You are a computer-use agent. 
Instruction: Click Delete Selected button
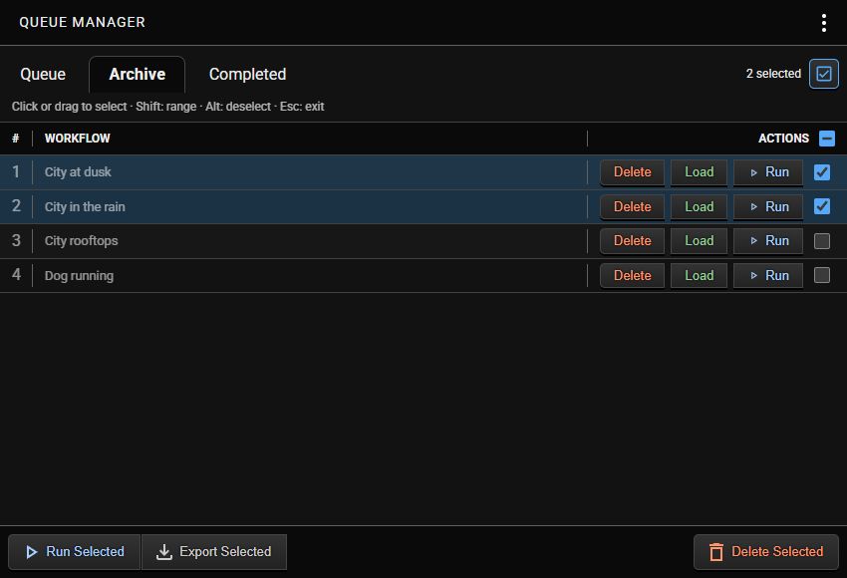766,551
